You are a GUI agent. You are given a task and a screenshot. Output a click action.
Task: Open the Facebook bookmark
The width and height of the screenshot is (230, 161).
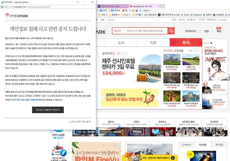(196, 15)
